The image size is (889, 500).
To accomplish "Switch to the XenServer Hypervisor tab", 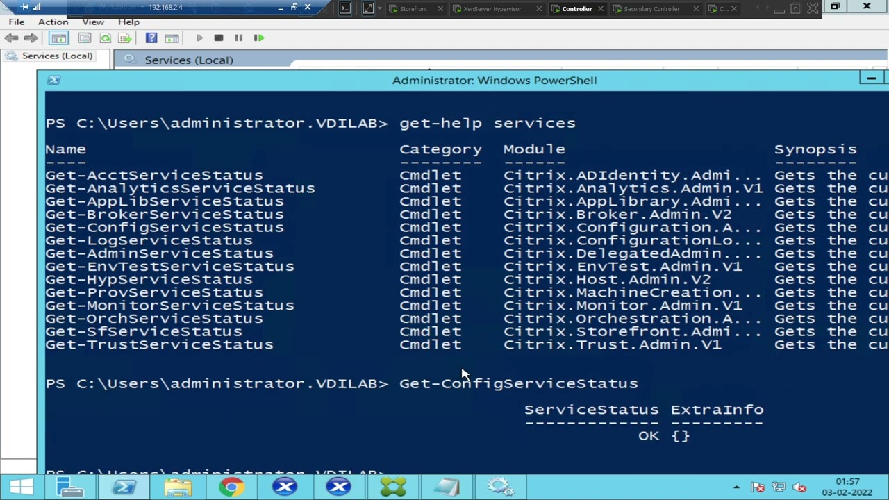I will click(x=492, y=9).
